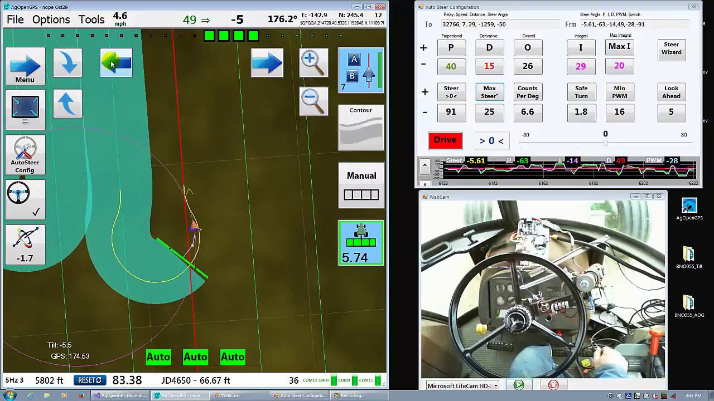The height and width of the screenshot is (401, 714).
Task: Open AutoSteer Config
Action: point(25,155)
